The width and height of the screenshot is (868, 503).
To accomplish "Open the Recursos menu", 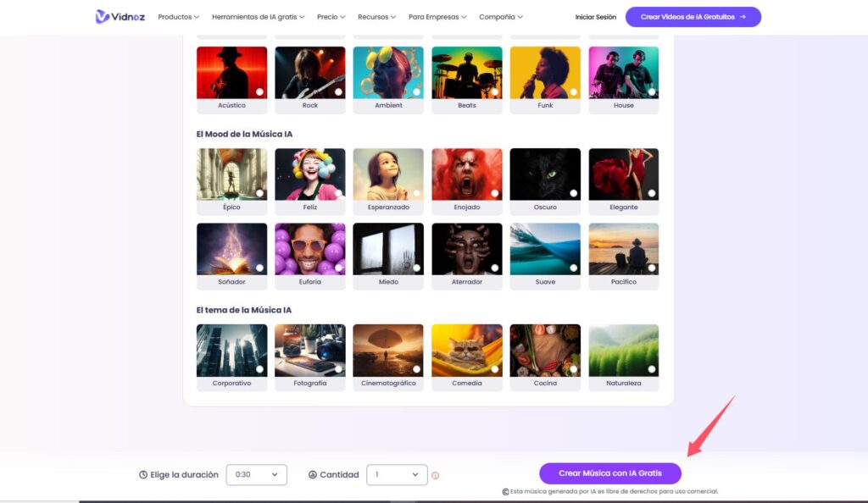I will click(376, 17).
